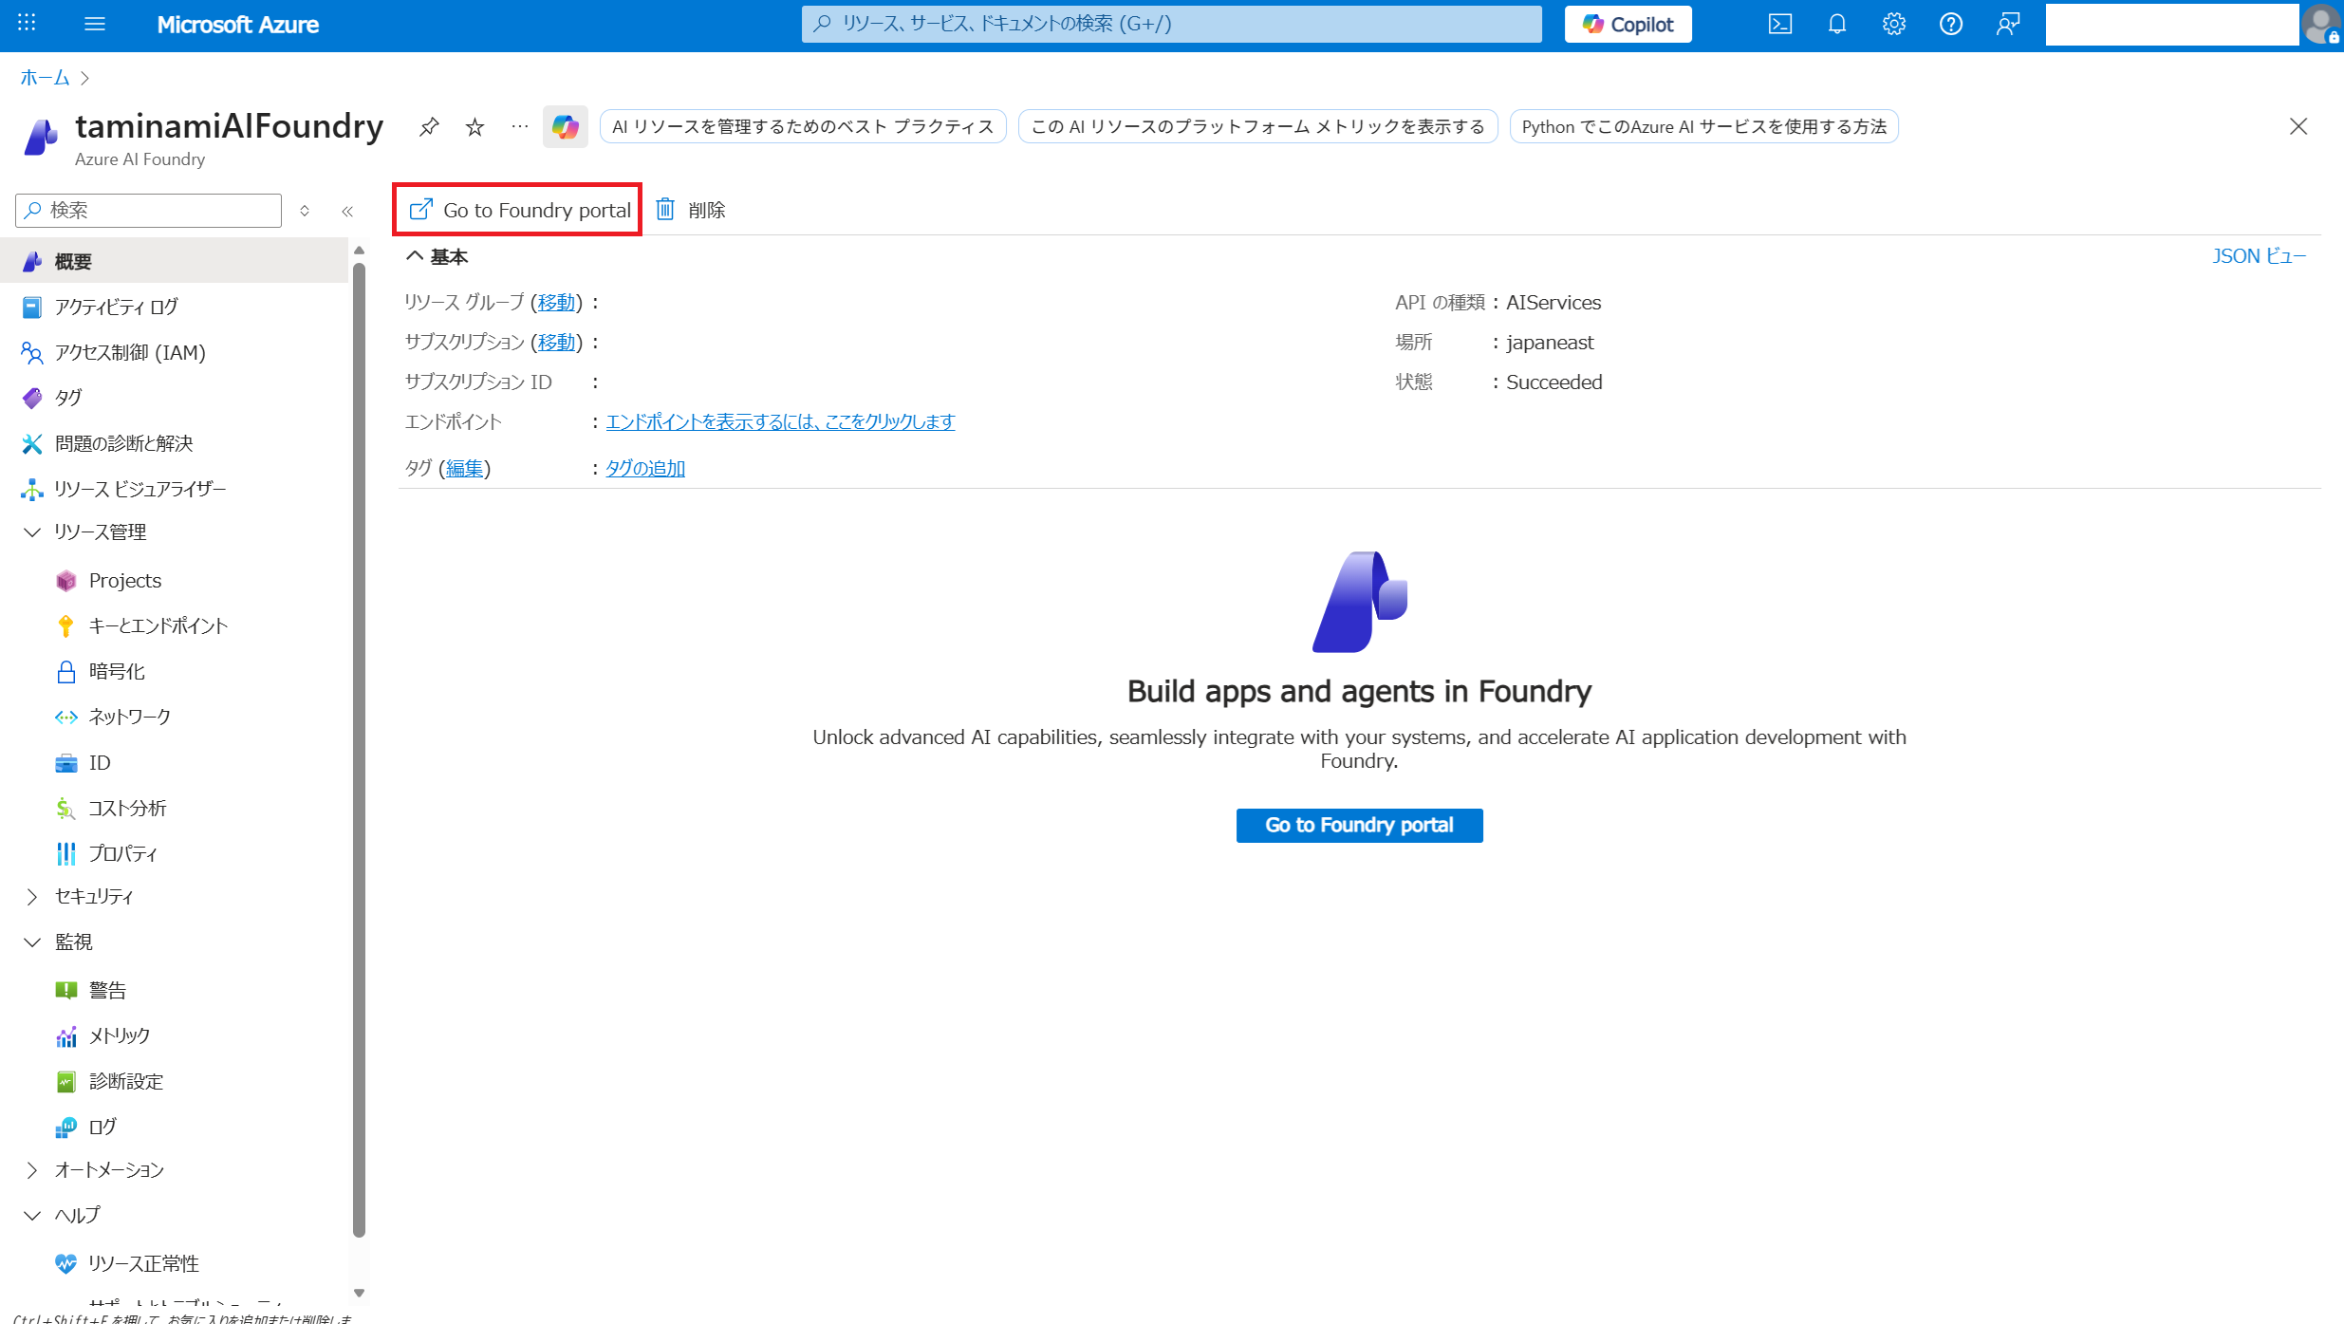Collapse the 基本 essentials section
Screen dimensions: 2344x1324
pos(415,256)
